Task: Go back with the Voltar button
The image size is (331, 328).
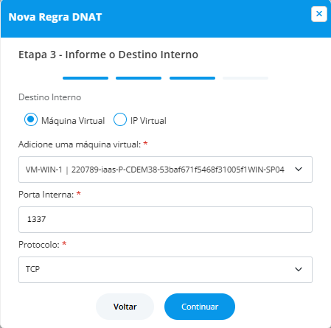Action: point(125,307)
